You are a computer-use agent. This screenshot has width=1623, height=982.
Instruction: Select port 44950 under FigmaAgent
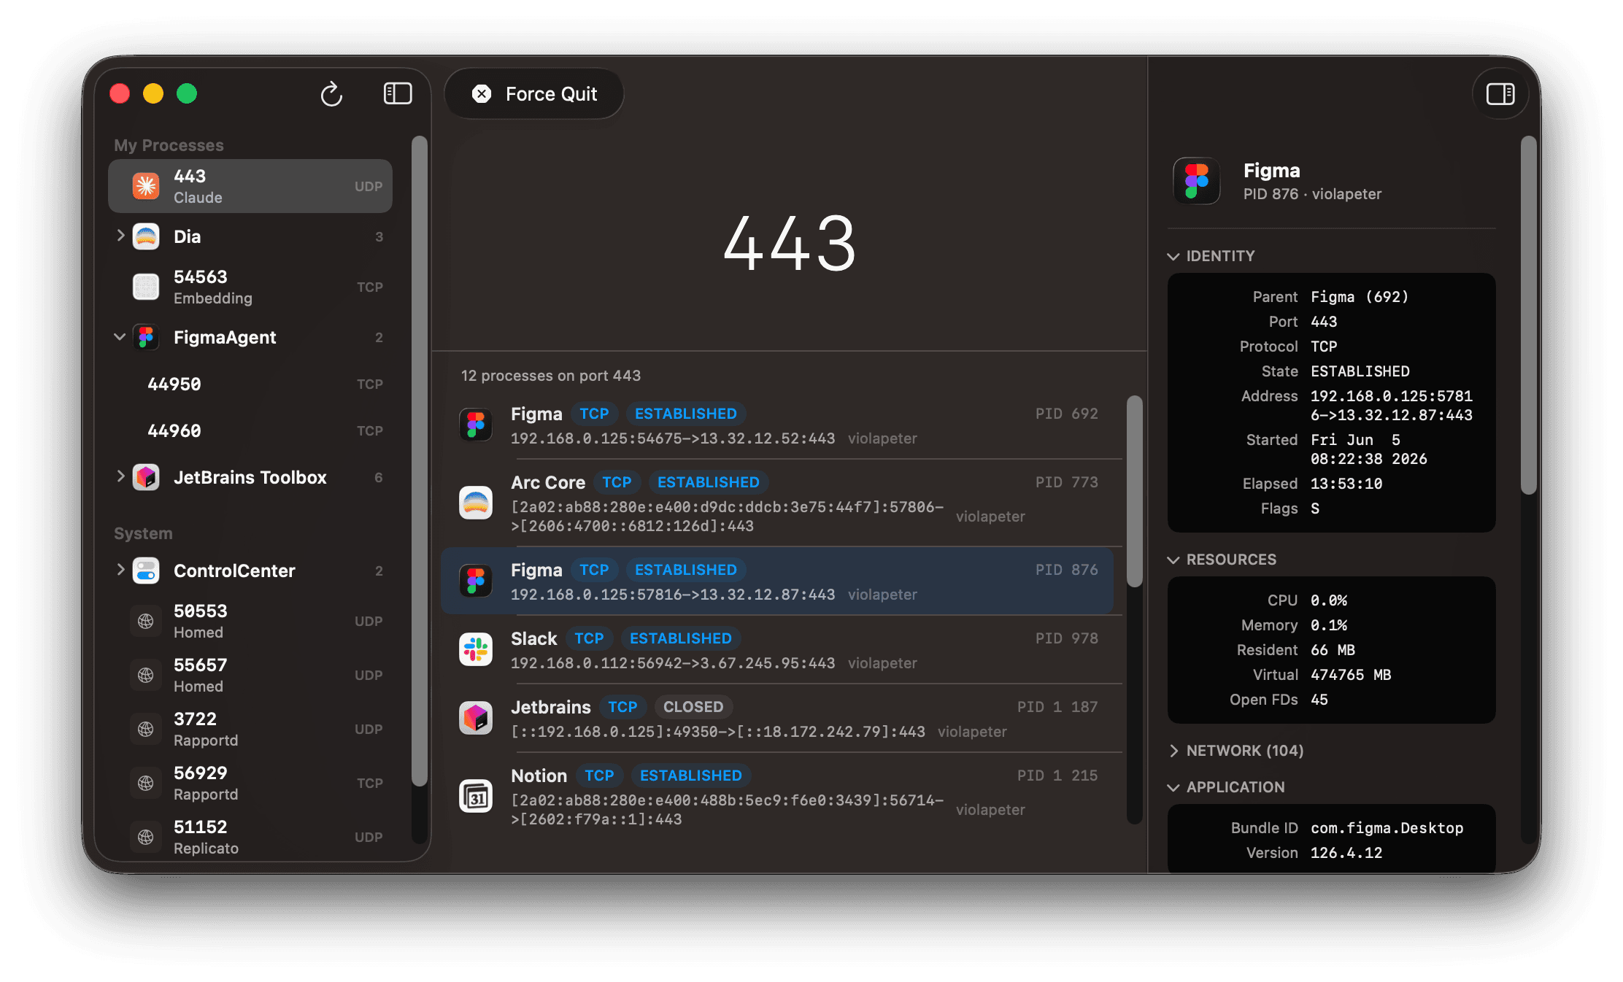(250, 384)
